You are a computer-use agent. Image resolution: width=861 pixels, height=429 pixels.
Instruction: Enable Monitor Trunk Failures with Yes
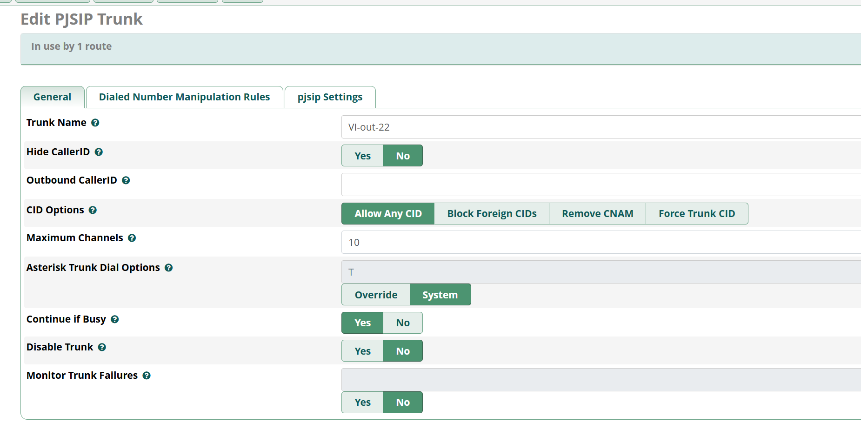[362, 403]
